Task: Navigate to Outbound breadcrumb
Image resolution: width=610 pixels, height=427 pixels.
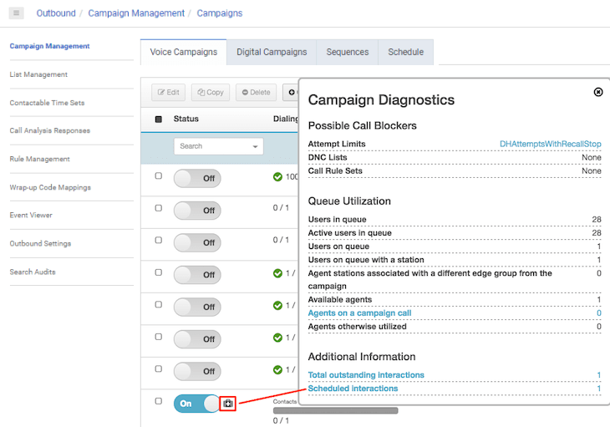Action: point(56,13)
